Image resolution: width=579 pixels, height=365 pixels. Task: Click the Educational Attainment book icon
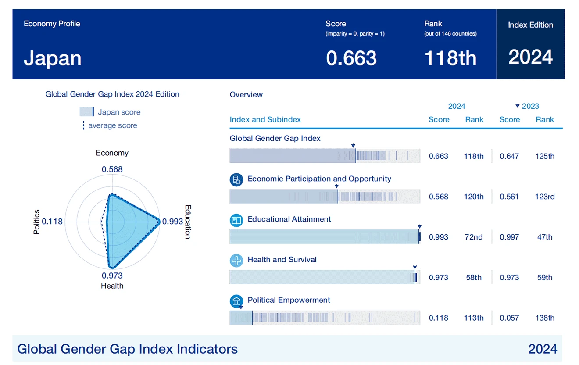pyautogui.click(x=236, y=220)
